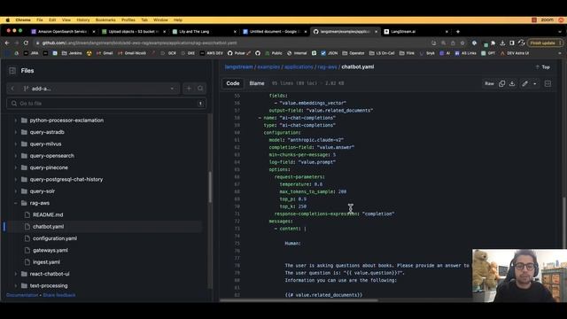Open the Bookmarks menu in menu bar
This screenshot has height=319, width=567.
coord(105,19)
